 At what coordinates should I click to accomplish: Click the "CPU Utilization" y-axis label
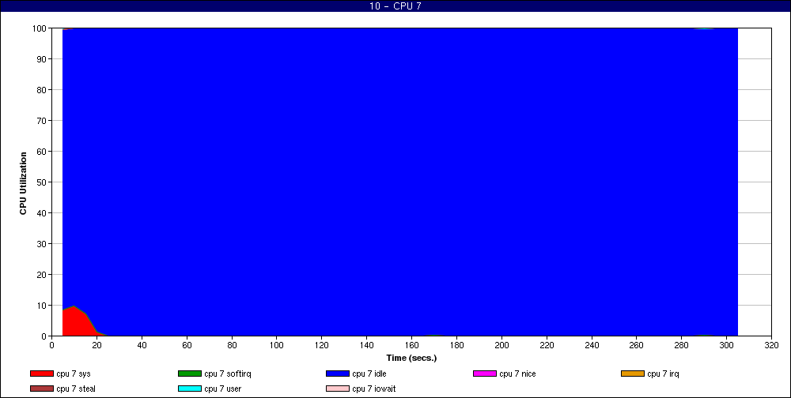24,182
